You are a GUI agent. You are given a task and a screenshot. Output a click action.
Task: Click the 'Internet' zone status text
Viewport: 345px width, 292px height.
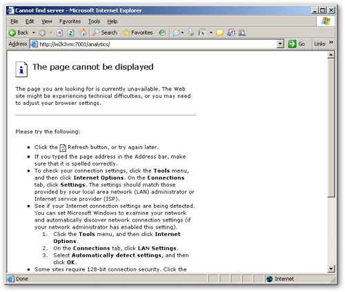pyautogui.click(x=284, y=279)
